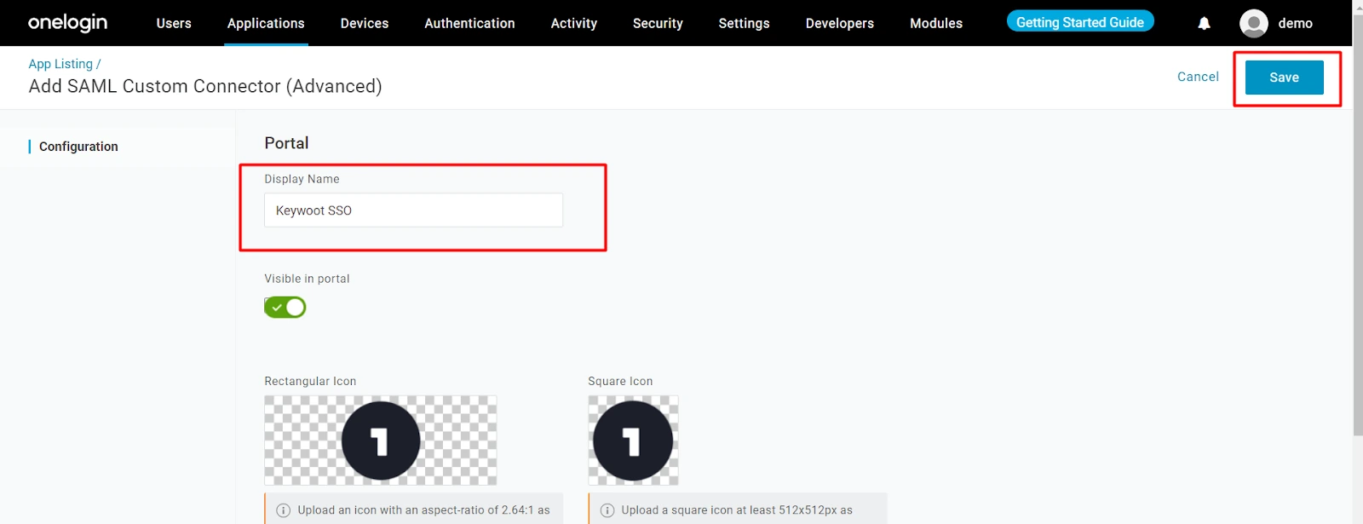This screenshot has height=524, width=1363.
Task: Click the Square Icon upload thumbnail
Action: pos(633,441)
